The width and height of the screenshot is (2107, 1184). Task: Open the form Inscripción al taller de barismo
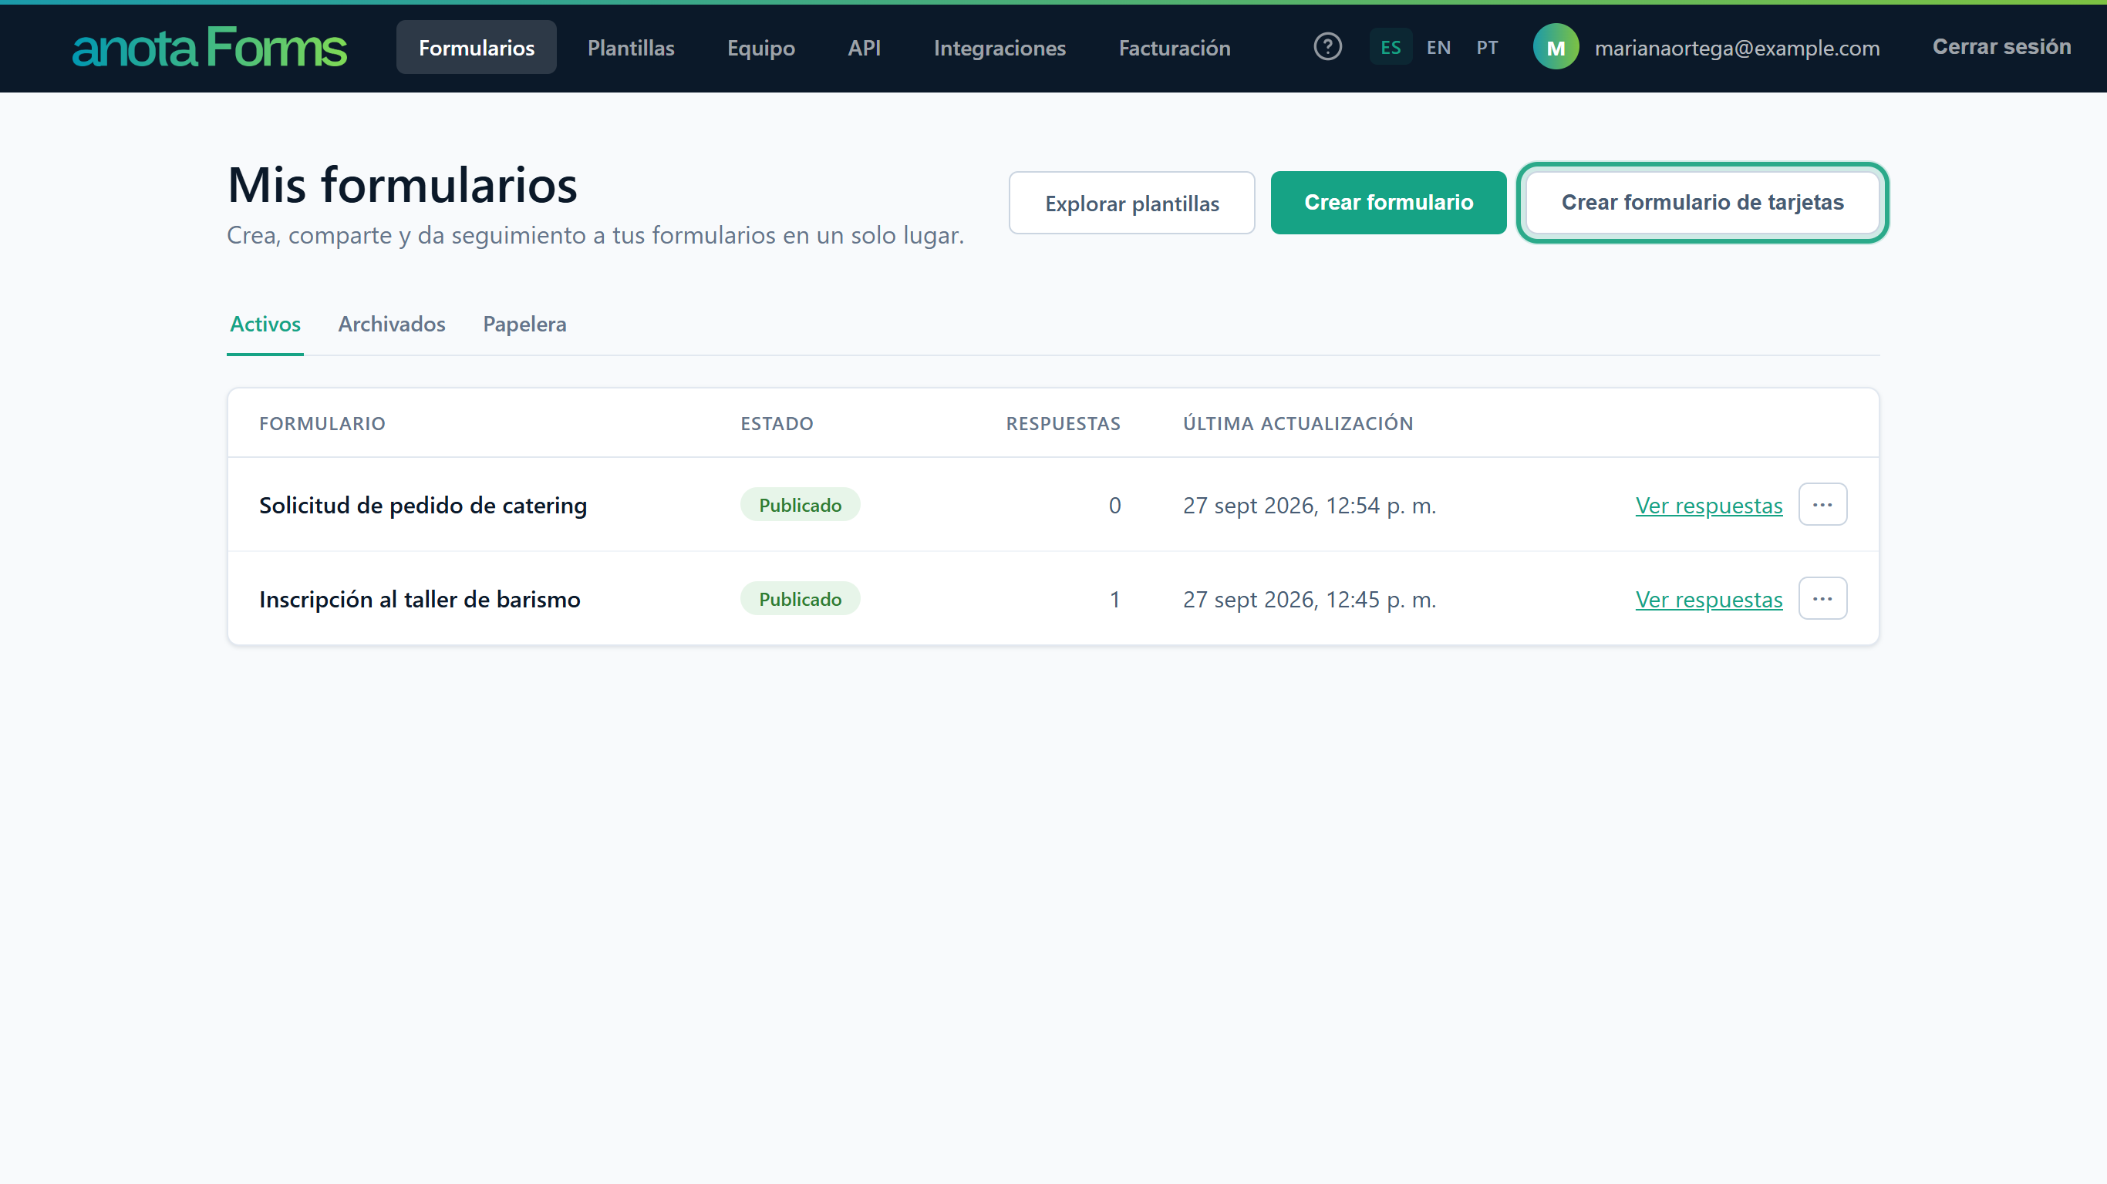[420, 600]
